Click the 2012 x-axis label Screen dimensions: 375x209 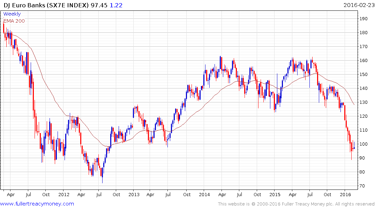tap(64, 195)
